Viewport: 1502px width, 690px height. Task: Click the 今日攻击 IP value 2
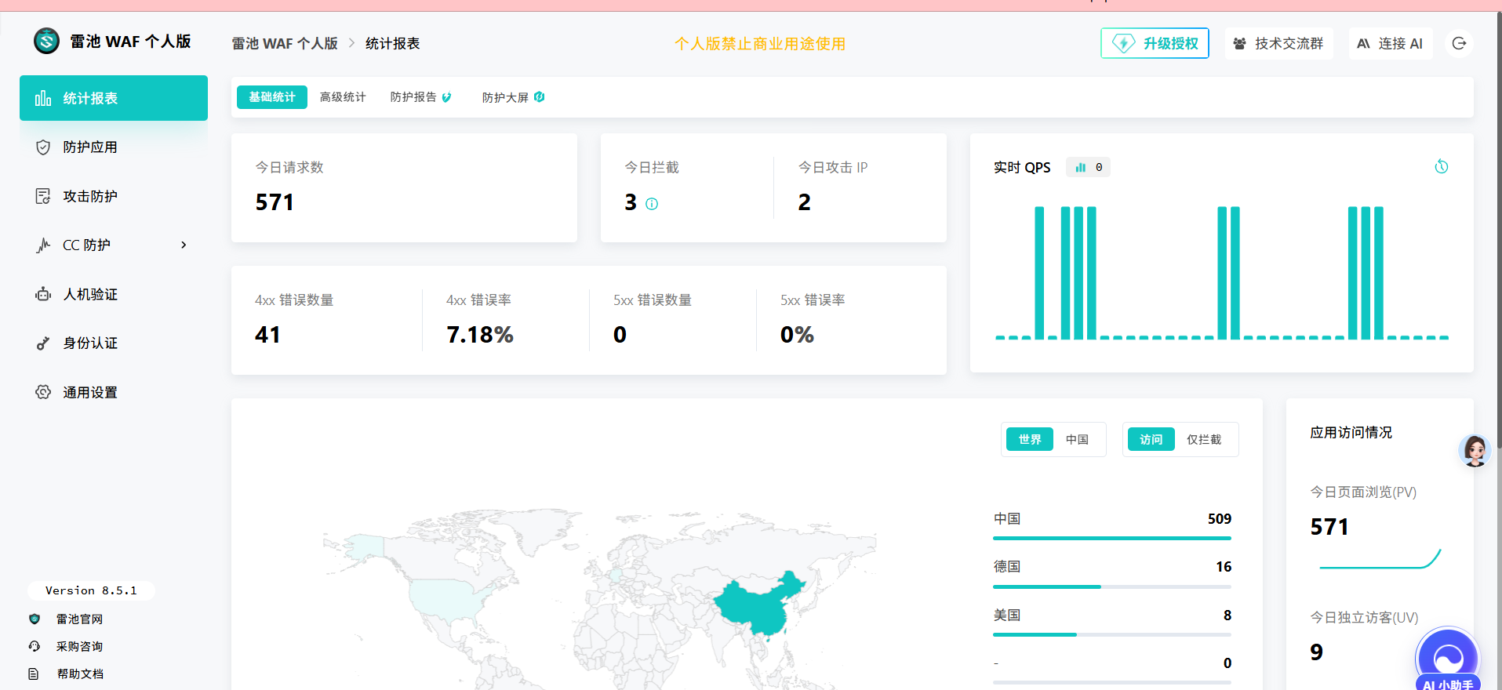804,202
